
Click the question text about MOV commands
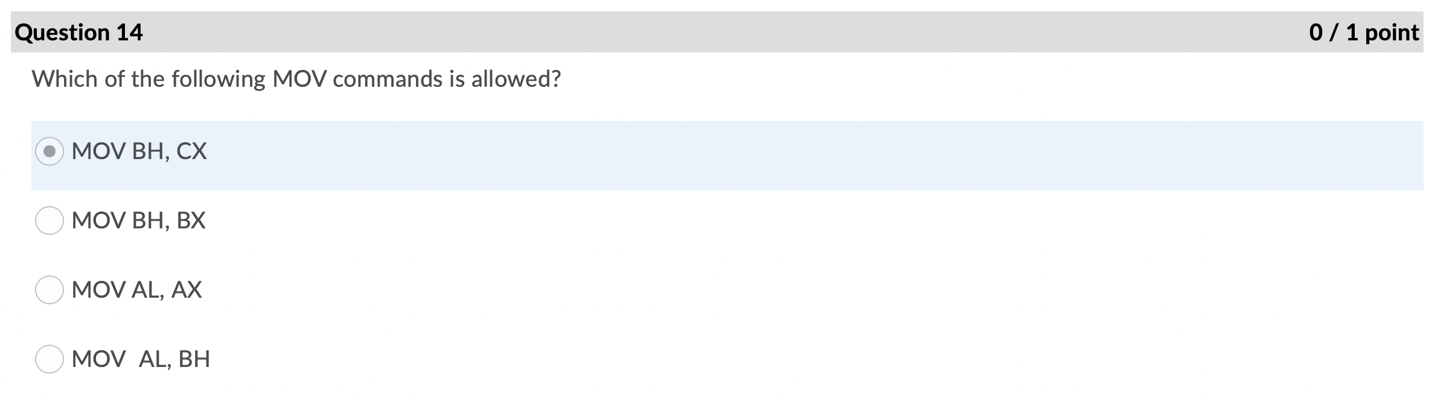click(x=296, y=78)
